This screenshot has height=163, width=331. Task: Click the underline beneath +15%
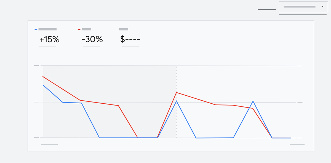(x=48, y=46)
